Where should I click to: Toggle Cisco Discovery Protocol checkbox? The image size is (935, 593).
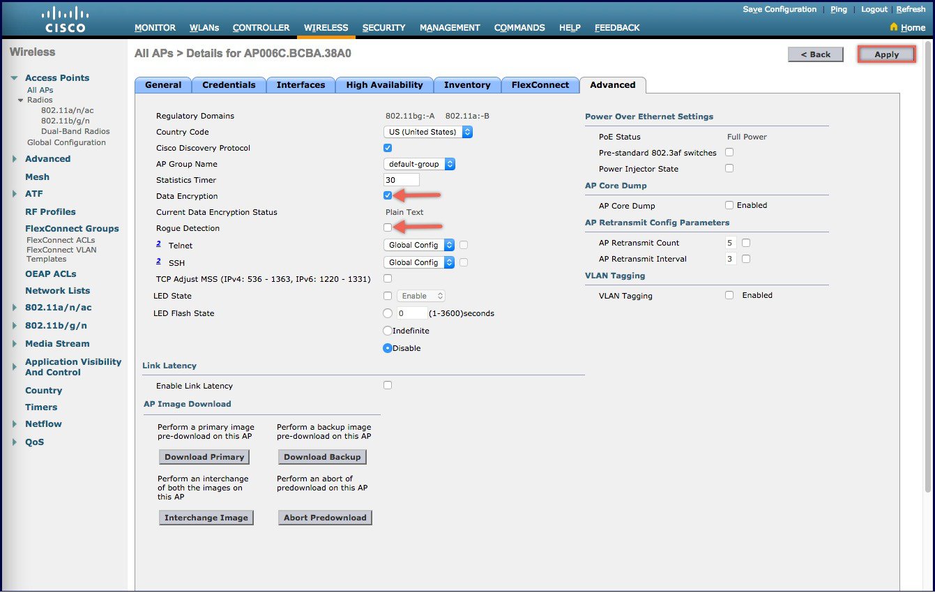[388, 148]
